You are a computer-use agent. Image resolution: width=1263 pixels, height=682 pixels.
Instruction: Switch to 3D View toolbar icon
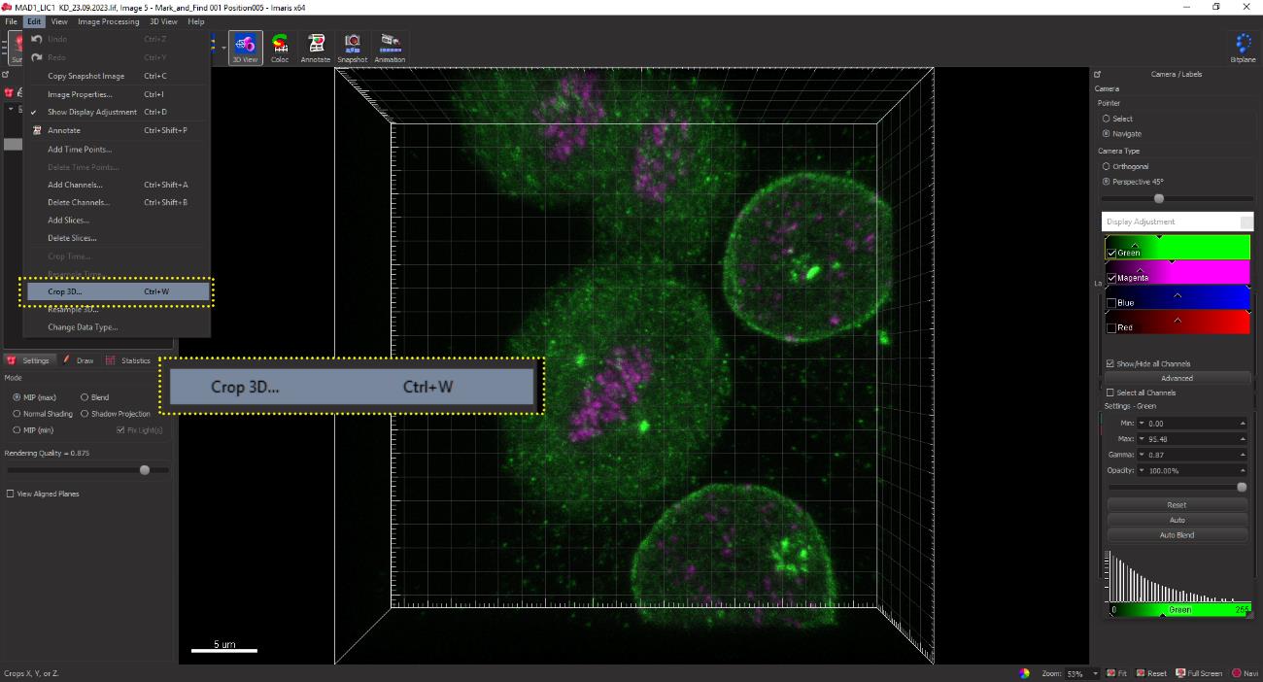pos(245,47)
